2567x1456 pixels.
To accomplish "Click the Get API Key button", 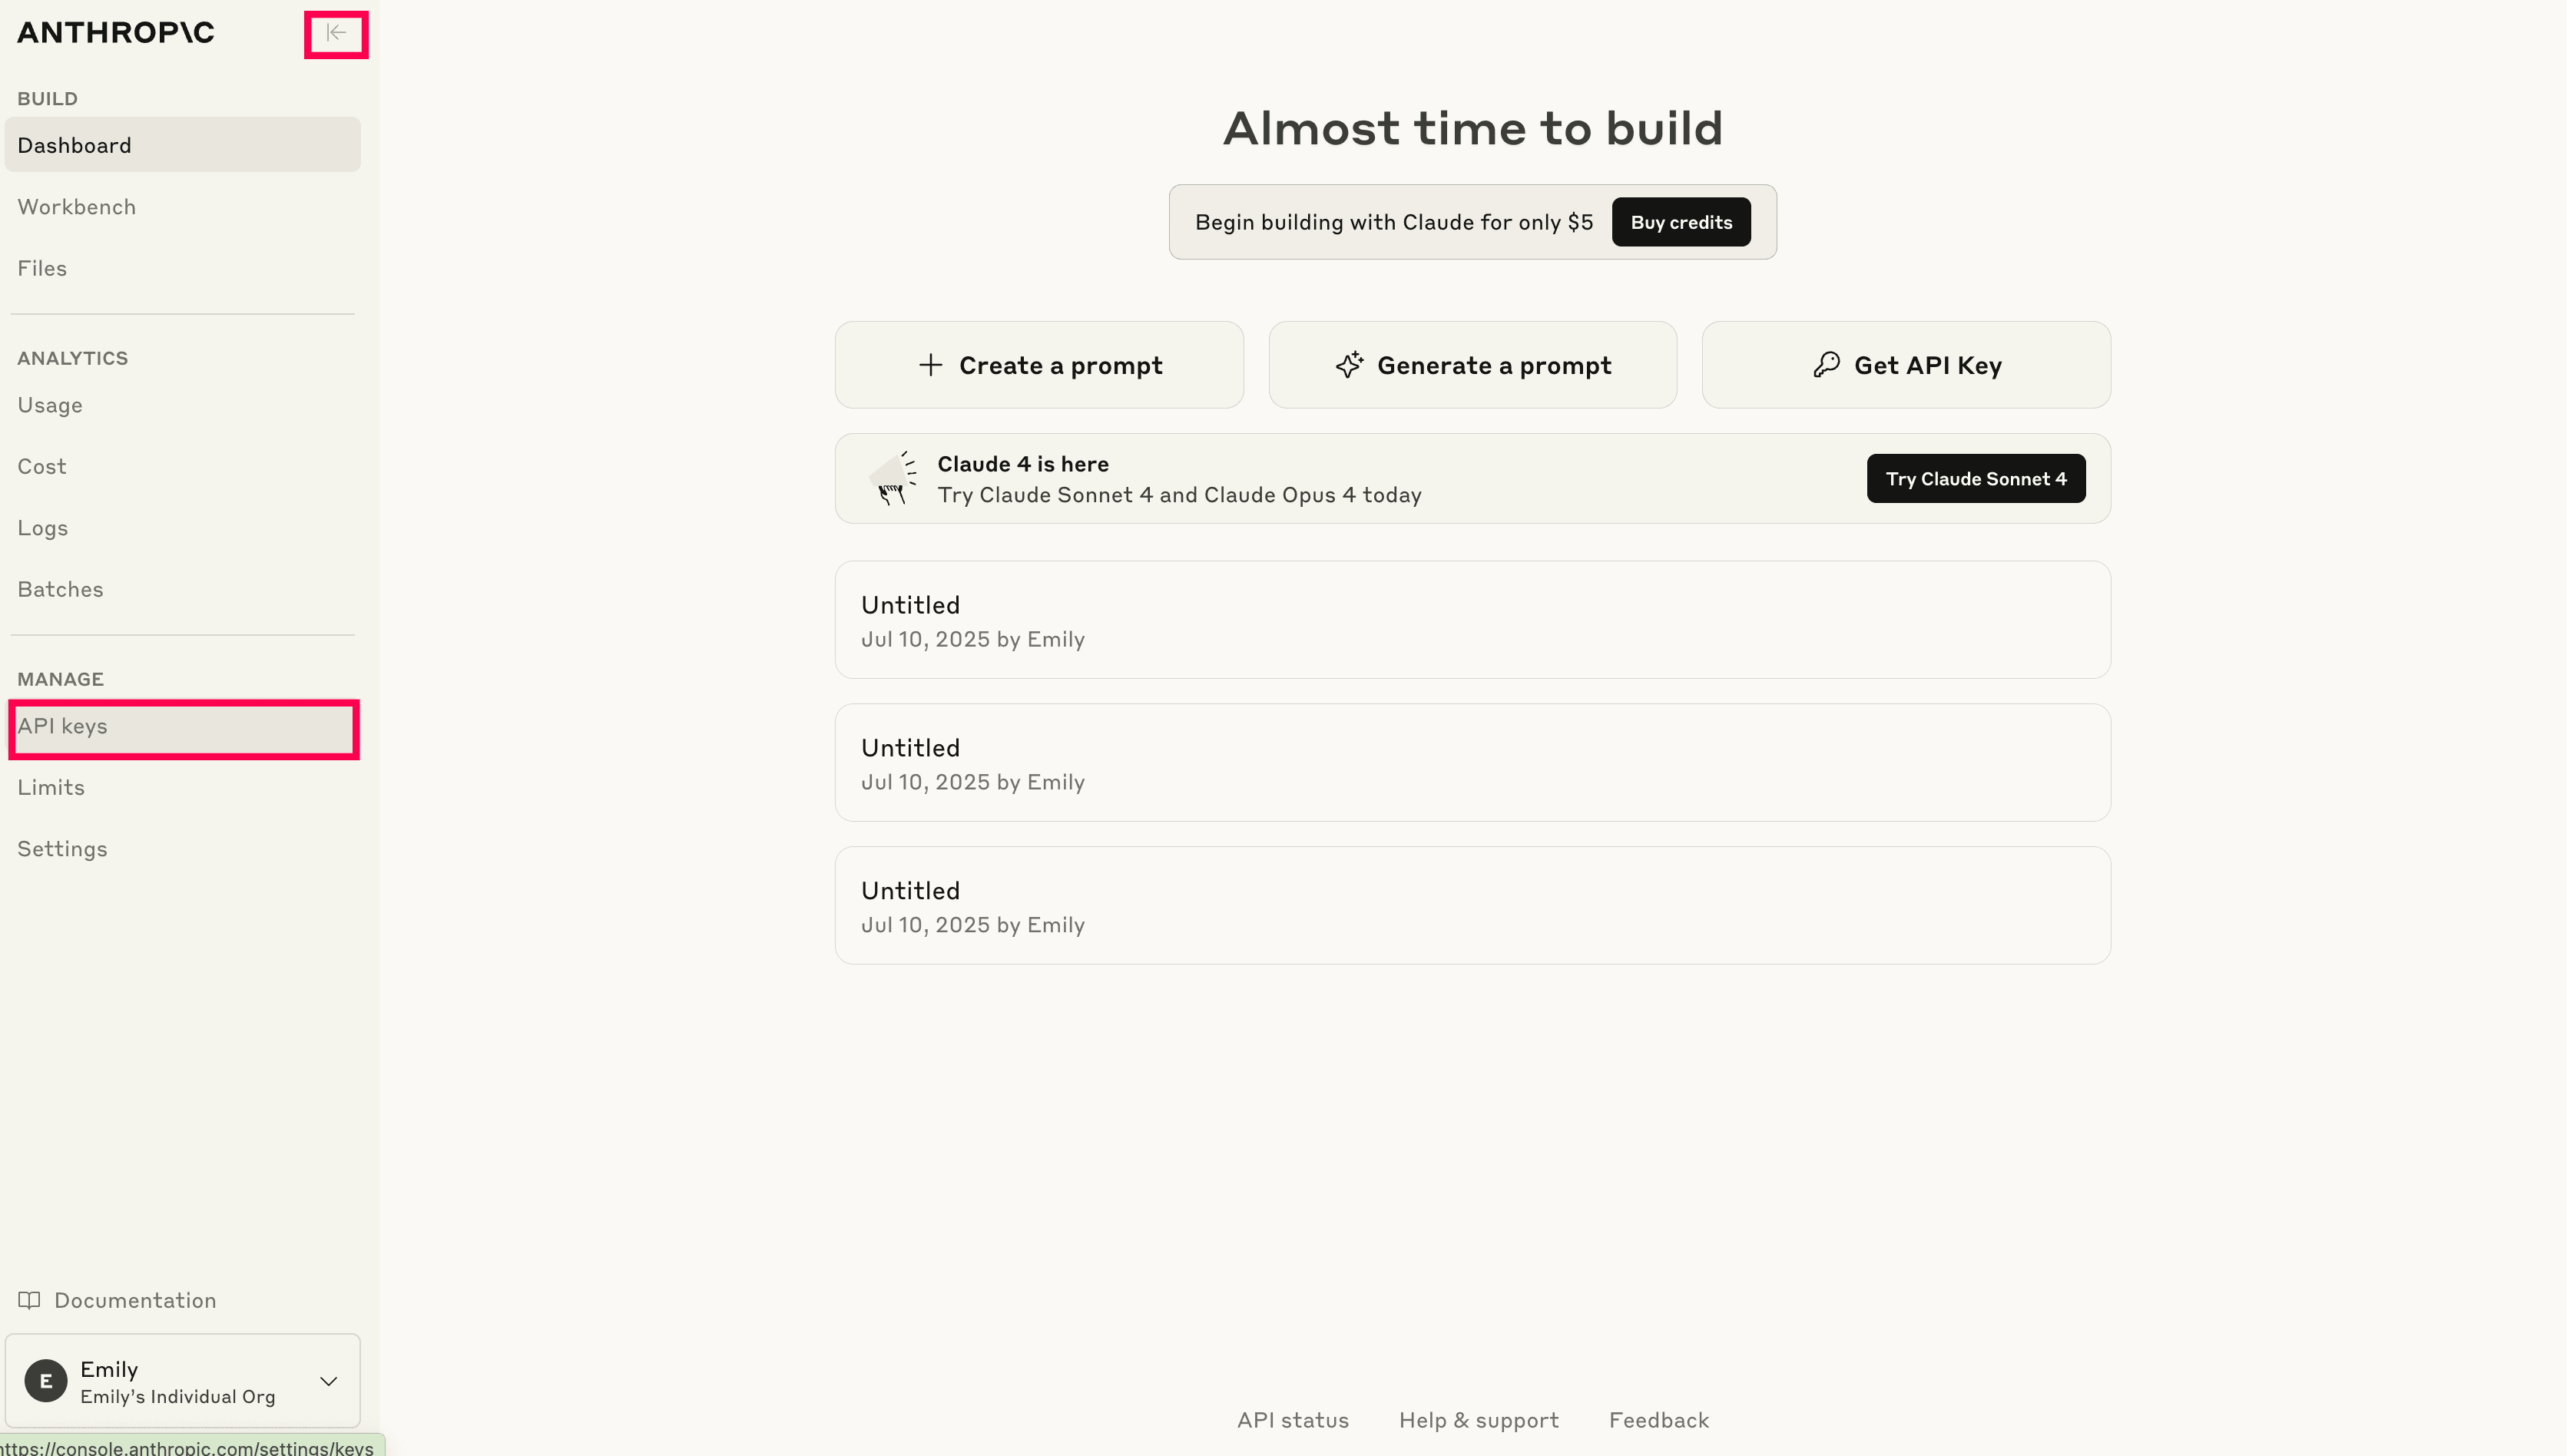I will tap(1906, 365).
